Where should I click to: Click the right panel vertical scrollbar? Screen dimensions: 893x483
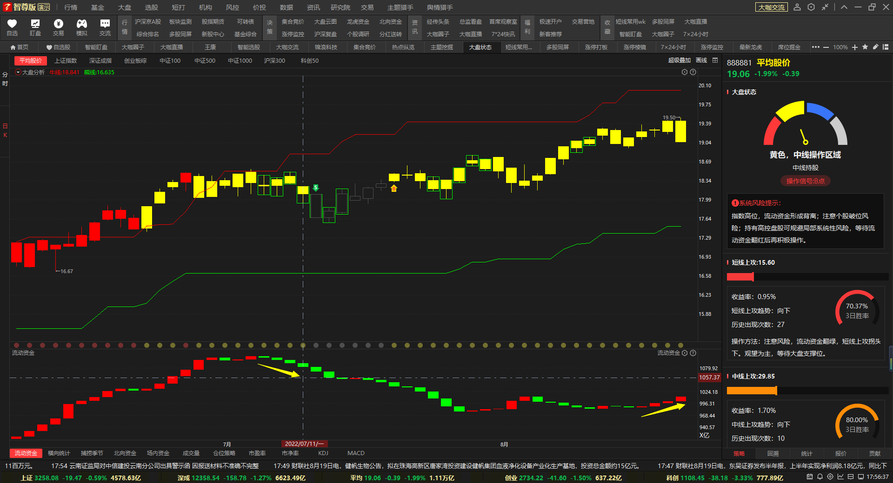(x=891, y=358)
